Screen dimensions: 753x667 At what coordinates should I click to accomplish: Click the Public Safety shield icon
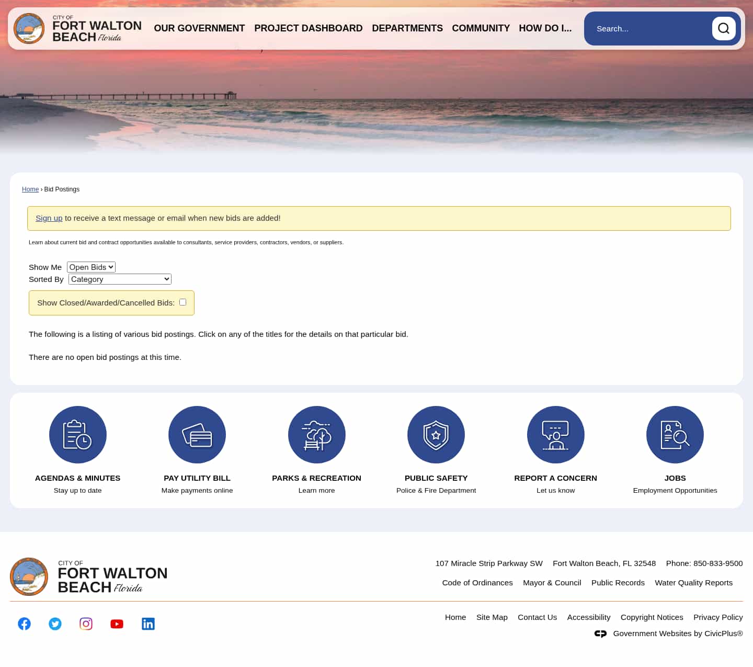[436, 434]
